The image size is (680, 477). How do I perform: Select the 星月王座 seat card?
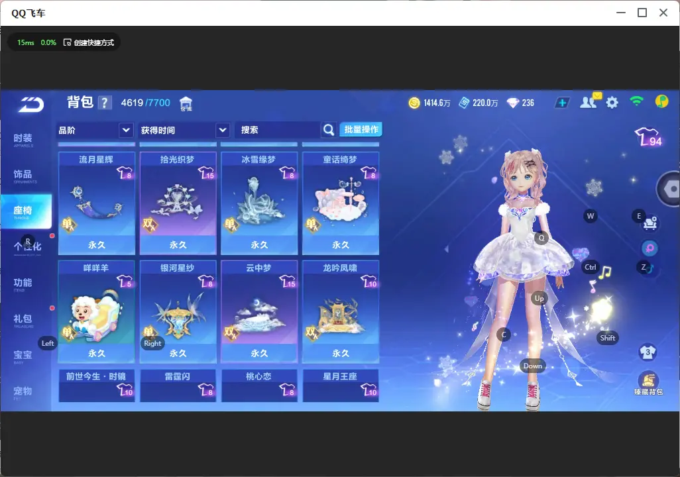pos(341,386)
